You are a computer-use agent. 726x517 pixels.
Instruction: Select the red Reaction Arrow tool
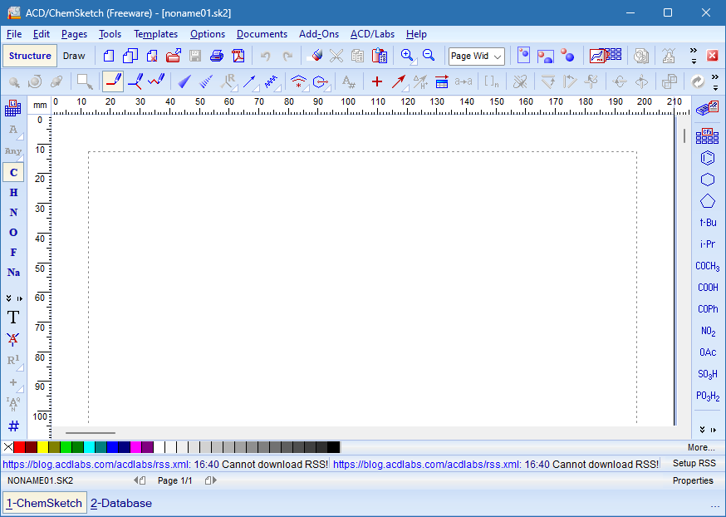pyautogui.click(x=399, y=82)
